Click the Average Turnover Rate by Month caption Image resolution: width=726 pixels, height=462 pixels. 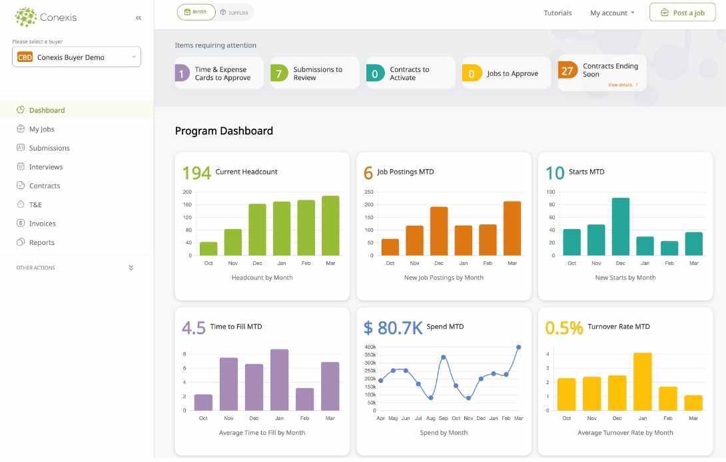point(625,433)
